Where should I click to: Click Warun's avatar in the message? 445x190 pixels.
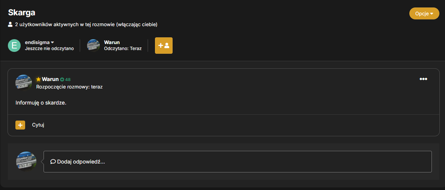coord(24,83)
